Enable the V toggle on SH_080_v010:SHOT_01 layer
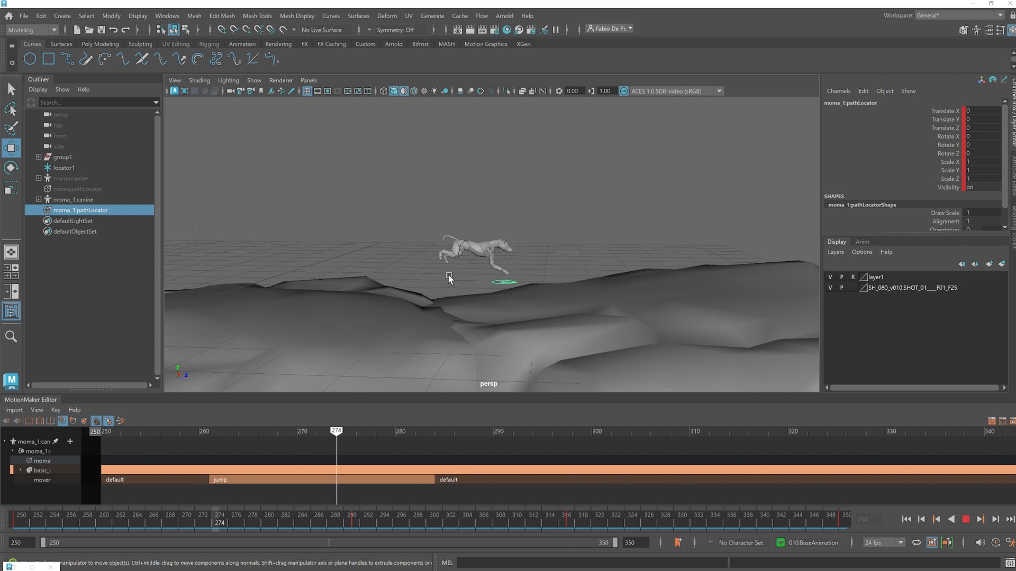 (830, 287)
